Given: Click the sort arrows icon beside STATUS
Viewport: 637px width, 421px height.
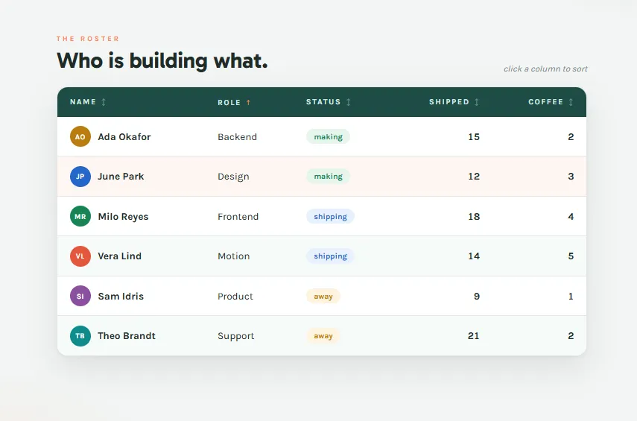Looking at the screenshot, I should pos(348,102).
